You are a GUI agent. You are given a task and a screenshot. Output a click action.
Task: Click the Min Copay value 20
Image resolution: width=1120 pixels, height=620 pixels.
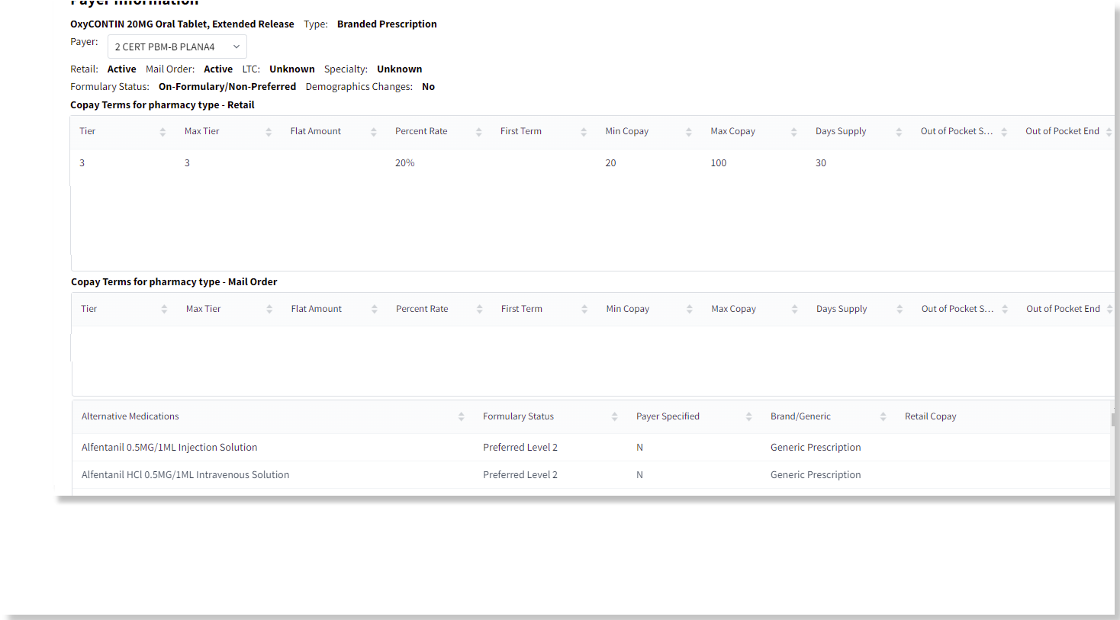pyautogui.click(x=610, y=163)
